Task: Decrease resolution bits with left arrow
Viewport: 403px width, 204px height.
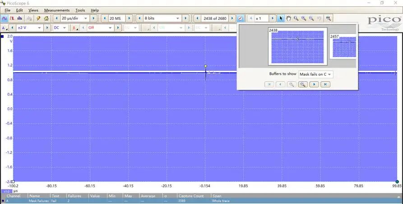Action: tap(139, 18)
